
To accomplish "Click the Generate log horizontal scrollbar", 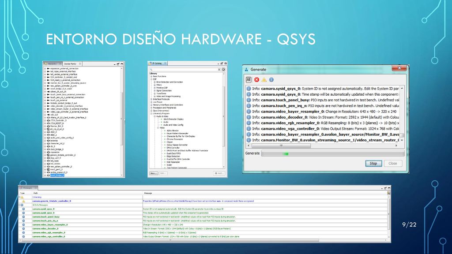I will tap(281, 146).
